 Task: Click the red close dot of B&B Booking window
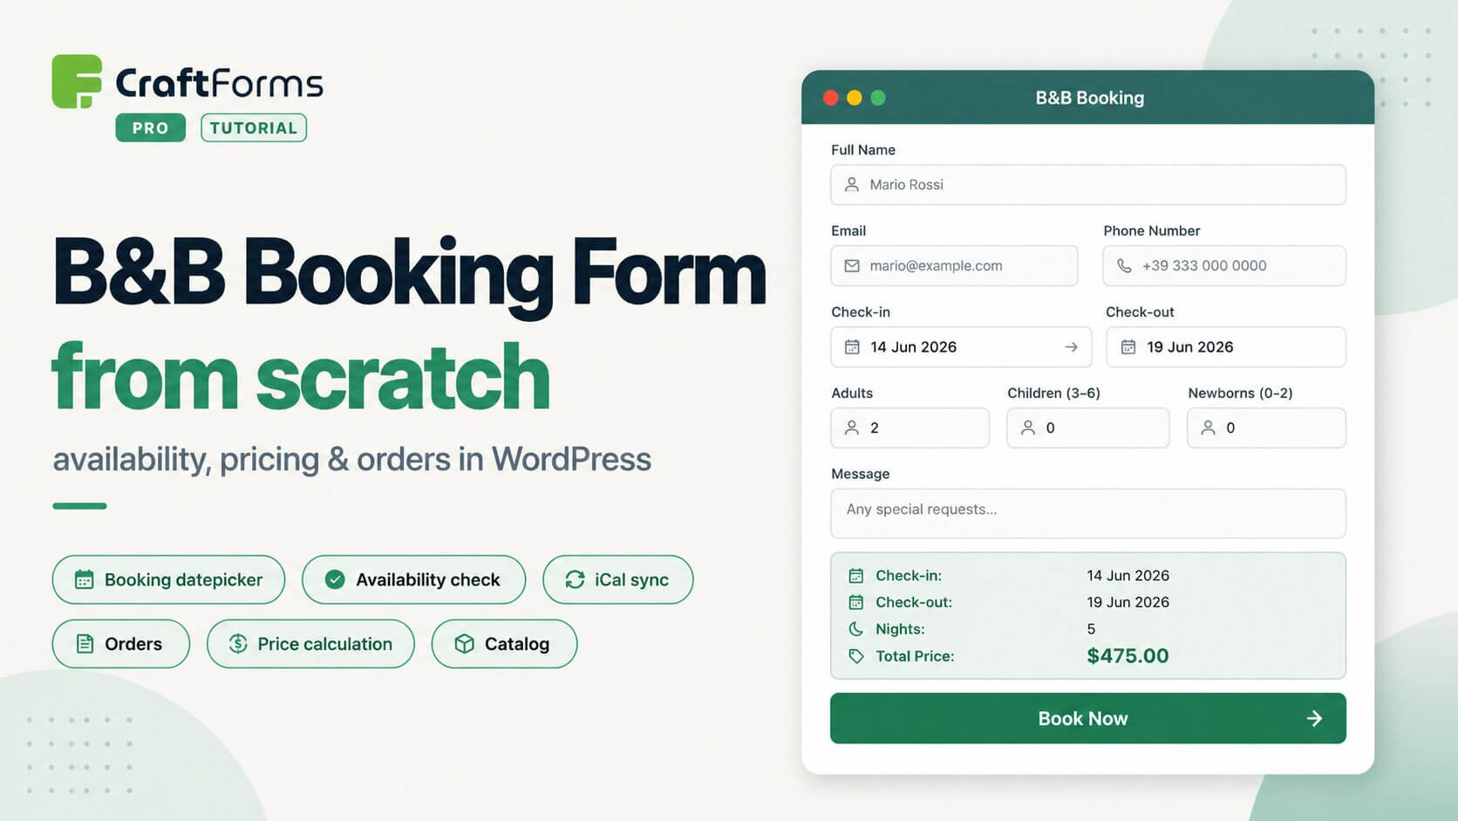pyautogui.click(x=831, y=98)
